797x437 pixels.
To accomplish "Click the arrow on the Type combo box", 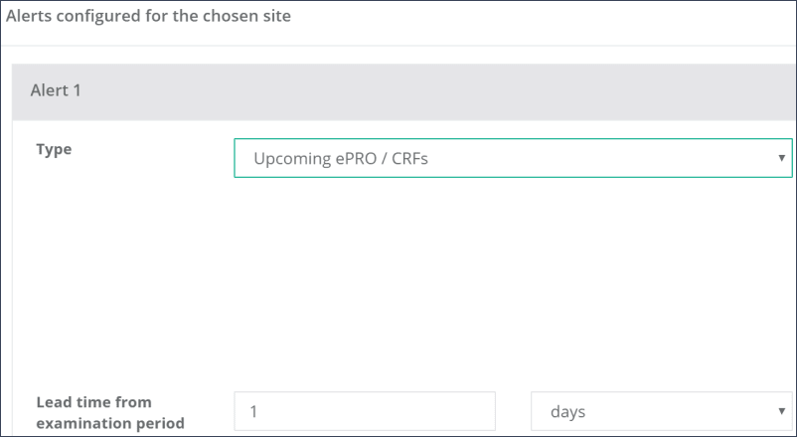I will click(783, 158).
